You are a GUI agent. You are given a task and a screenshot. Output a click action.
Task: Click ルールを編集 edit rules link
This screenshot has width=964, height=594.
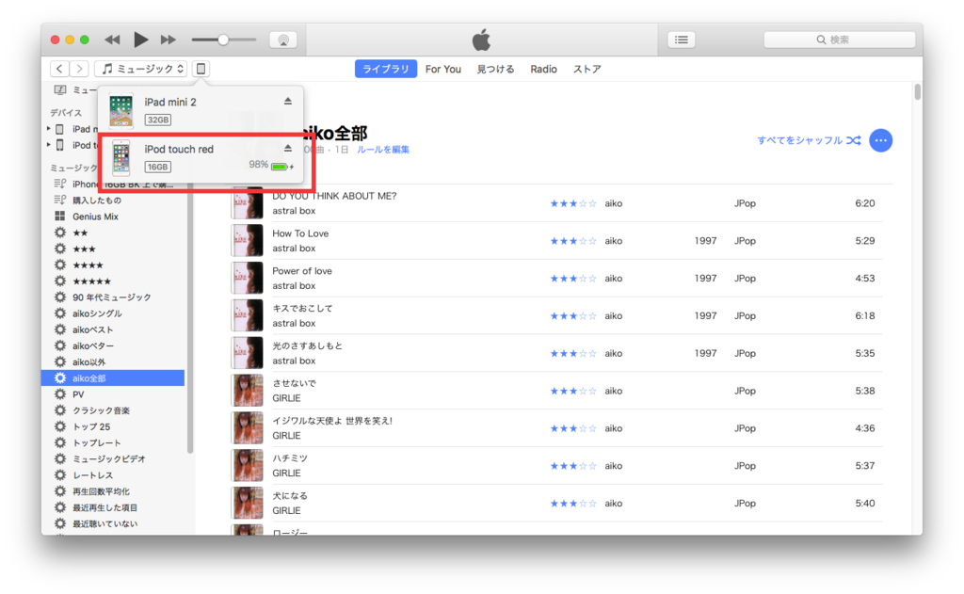pyautogui.click(x=383, y=150)
